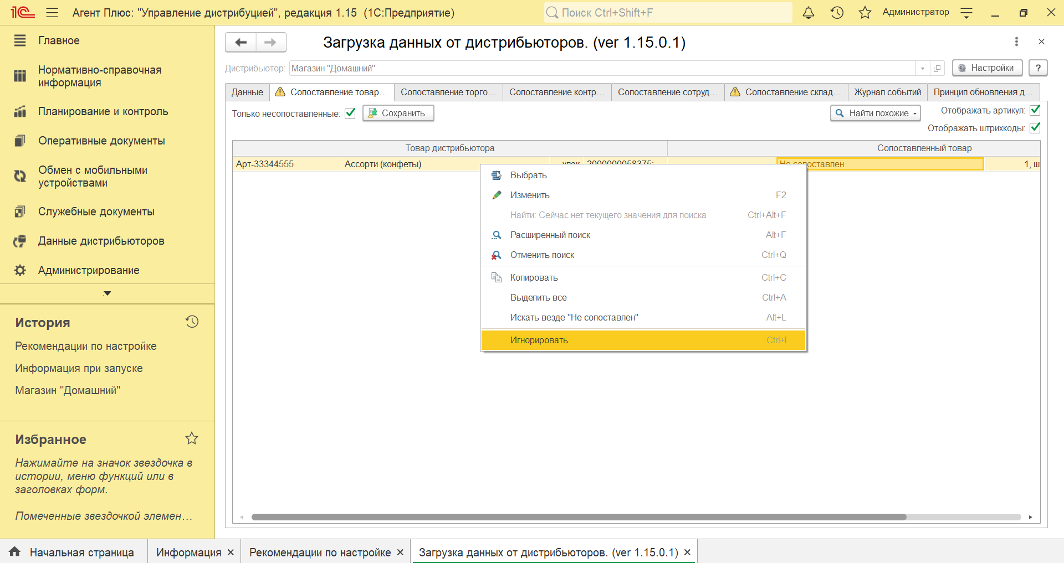This screenshot has height=563, width=1064.
Task: Open favorites star icon in title bar
Action: [864, 12]
